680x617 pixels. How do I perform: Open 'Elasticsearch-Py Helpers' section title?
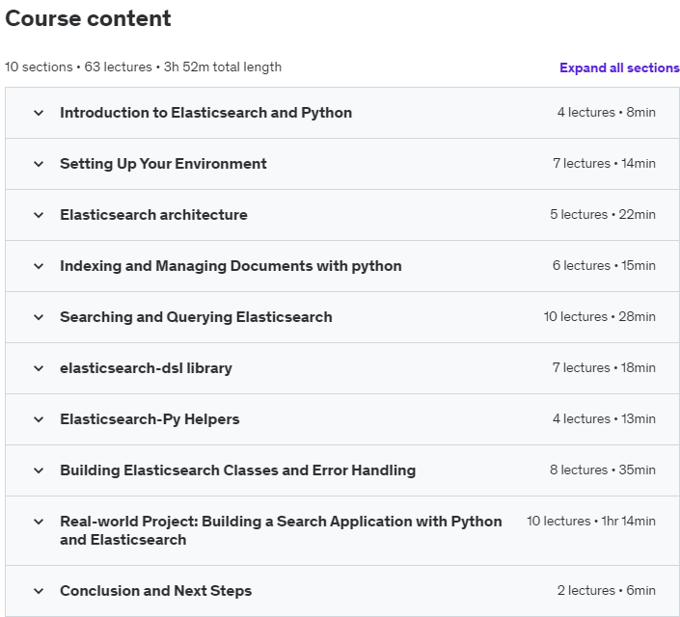point(150,419)
